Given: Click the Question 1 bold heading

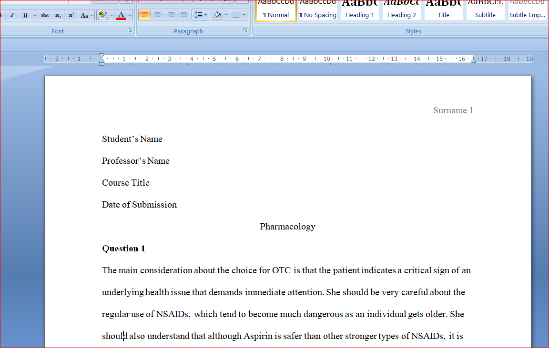Looking at the screenshot, I should coord(123,249).
